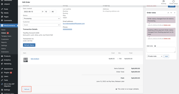Open the Orders submenu item

tap(4, 33)
